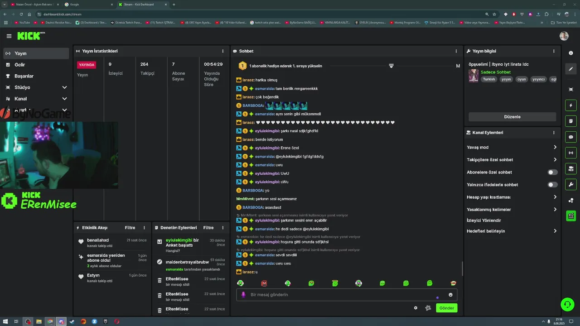Image resolution: width=580 pixels, height=326 pixels.
Task: Open Etkinlik Akışı three-dot menu
Action: (144, 228)
